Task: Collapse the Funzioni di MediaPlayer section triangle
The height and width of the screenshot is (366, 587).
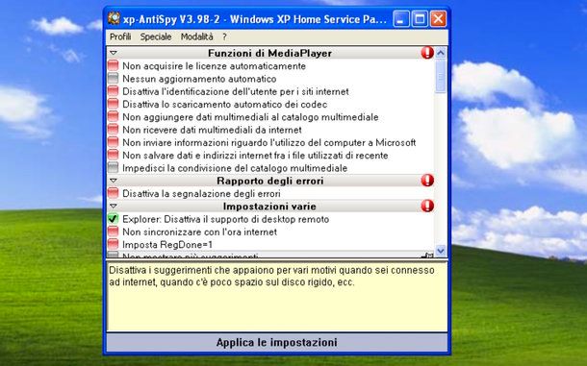Action: click(x=113, y=53)
